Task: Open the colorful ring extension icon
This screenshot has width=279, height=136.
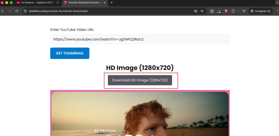Action: coord(212,11)
